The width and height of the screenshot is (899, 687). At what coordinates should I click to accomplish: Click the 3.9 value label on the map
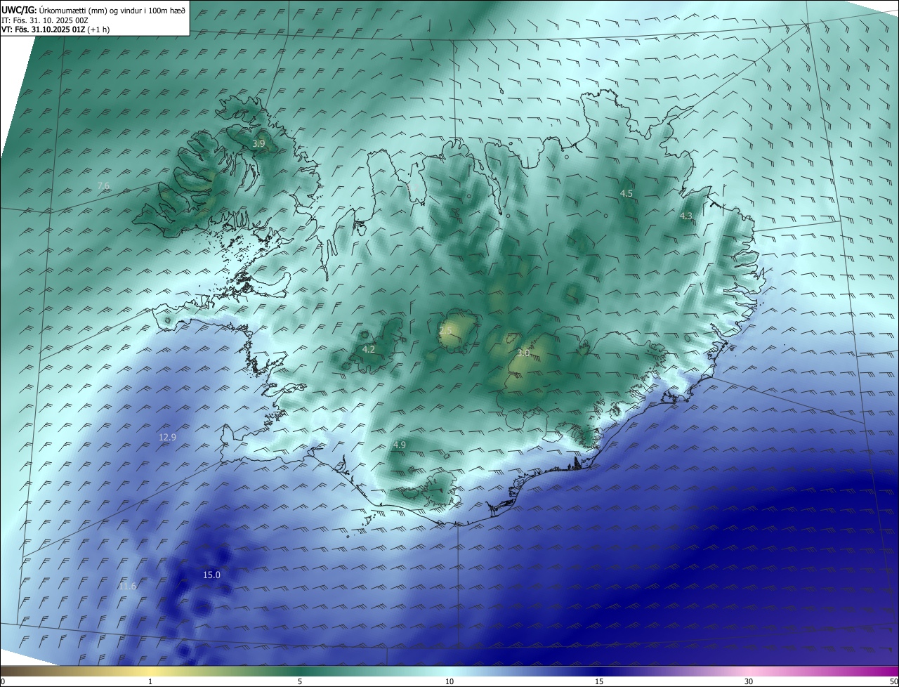click(258, 143)
